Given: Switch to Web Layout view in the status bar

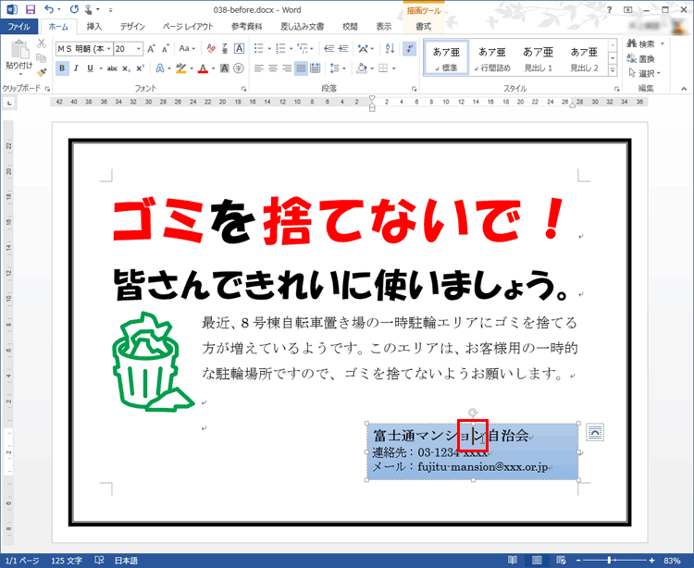Looking at the screenshot, I should click(561, 560).
